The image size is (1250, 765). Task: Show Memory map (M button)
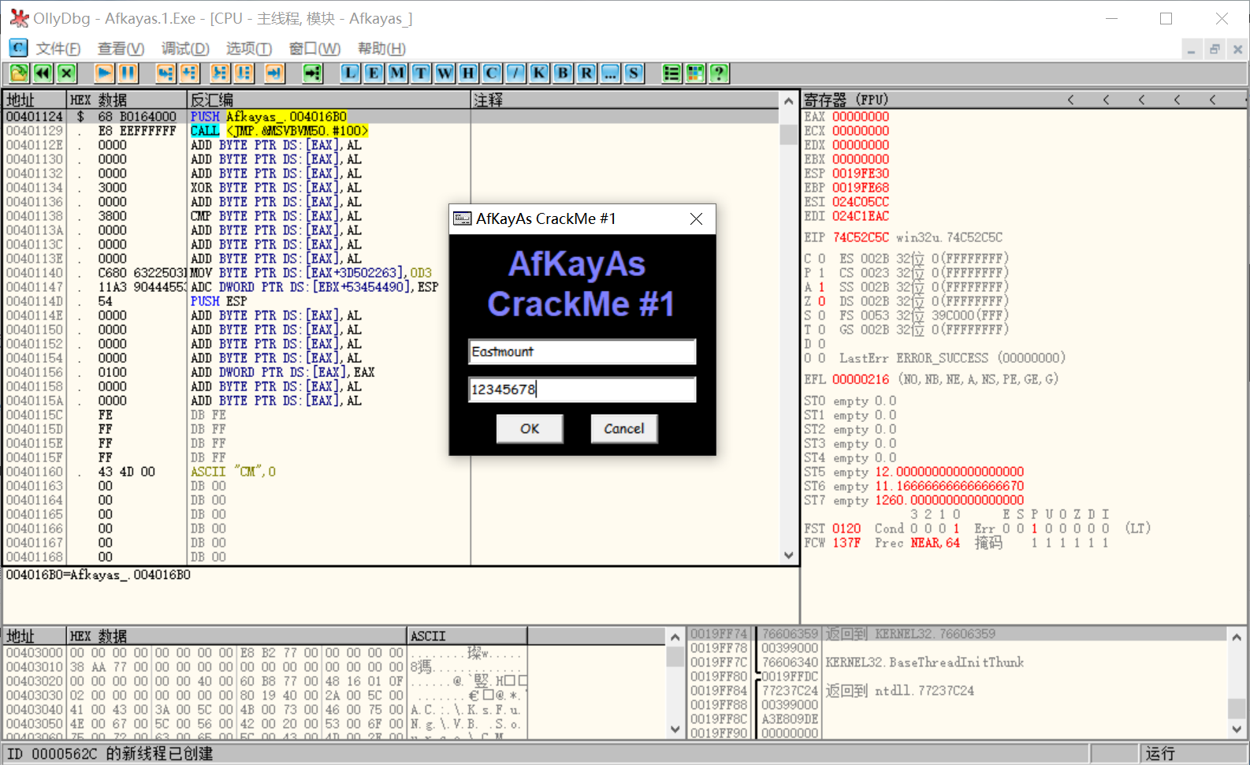pos(397,73)
